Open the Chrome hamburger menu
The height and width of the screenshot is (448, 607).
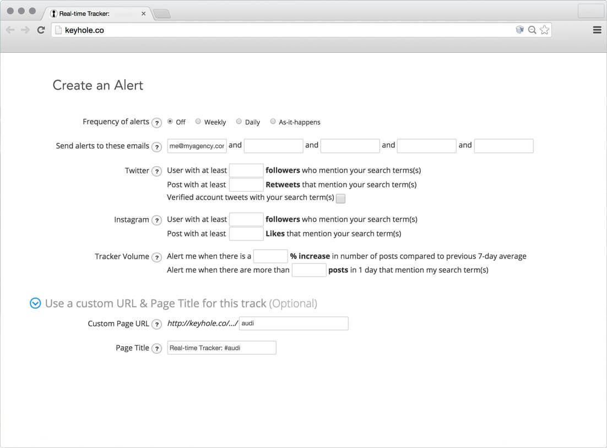click(597, 30)
